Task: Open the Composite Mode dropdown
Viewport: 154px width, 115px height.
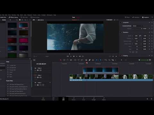Action: coord(137,26)
